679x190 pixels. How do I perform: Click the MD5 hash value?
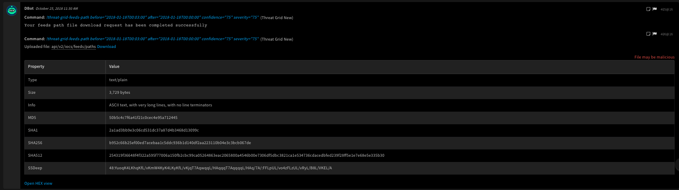[x=143, y=118]
